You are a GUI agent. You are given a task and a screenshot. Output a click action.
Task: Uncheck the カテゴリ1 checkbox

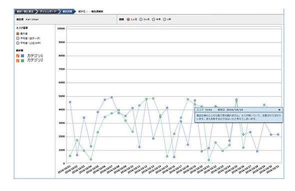18,56
